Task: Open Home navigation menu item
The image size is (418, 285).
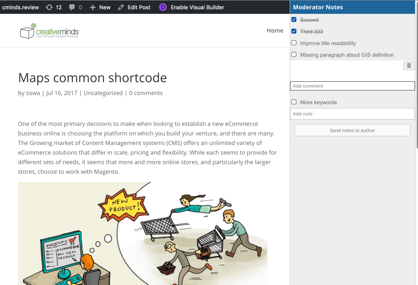Action: tap(275, 30)
